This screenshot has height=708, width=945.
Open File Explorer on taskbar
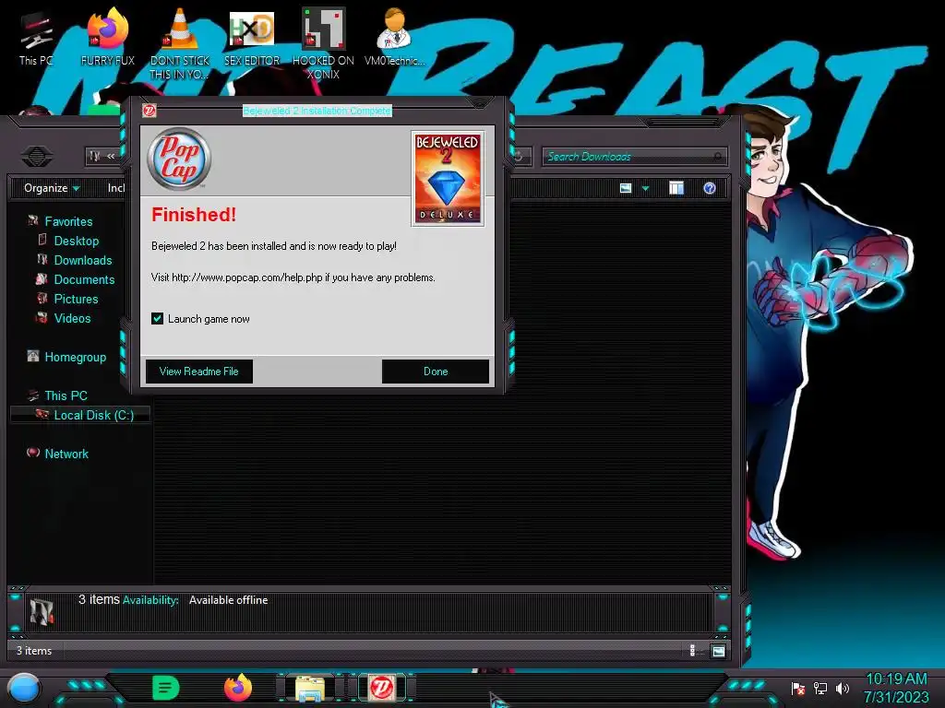coord(309,688)
